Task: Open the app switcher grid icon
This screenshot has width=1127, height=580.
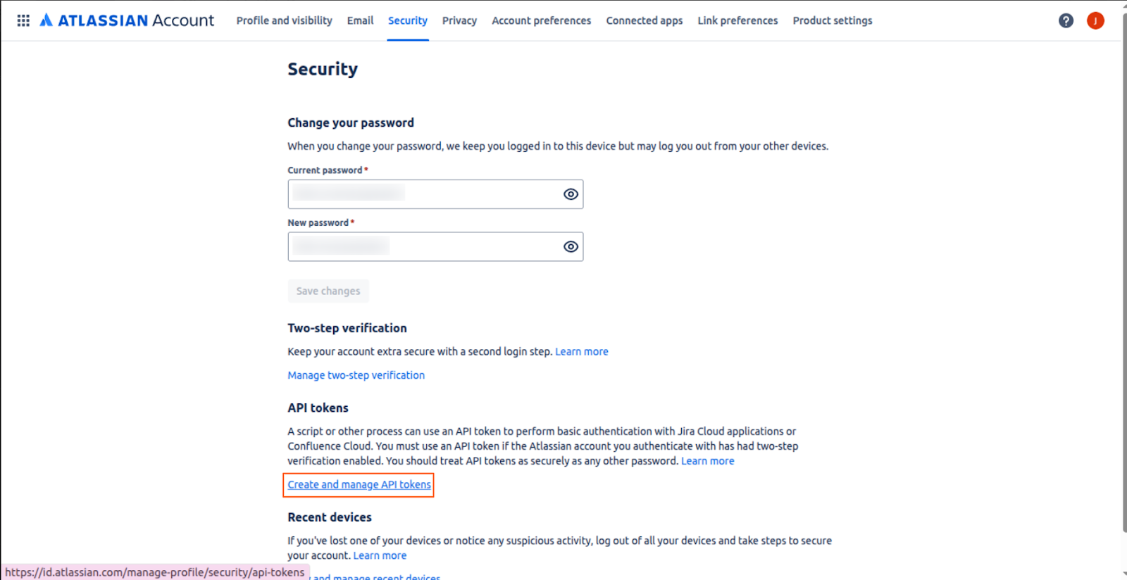Action: point(23,20)
